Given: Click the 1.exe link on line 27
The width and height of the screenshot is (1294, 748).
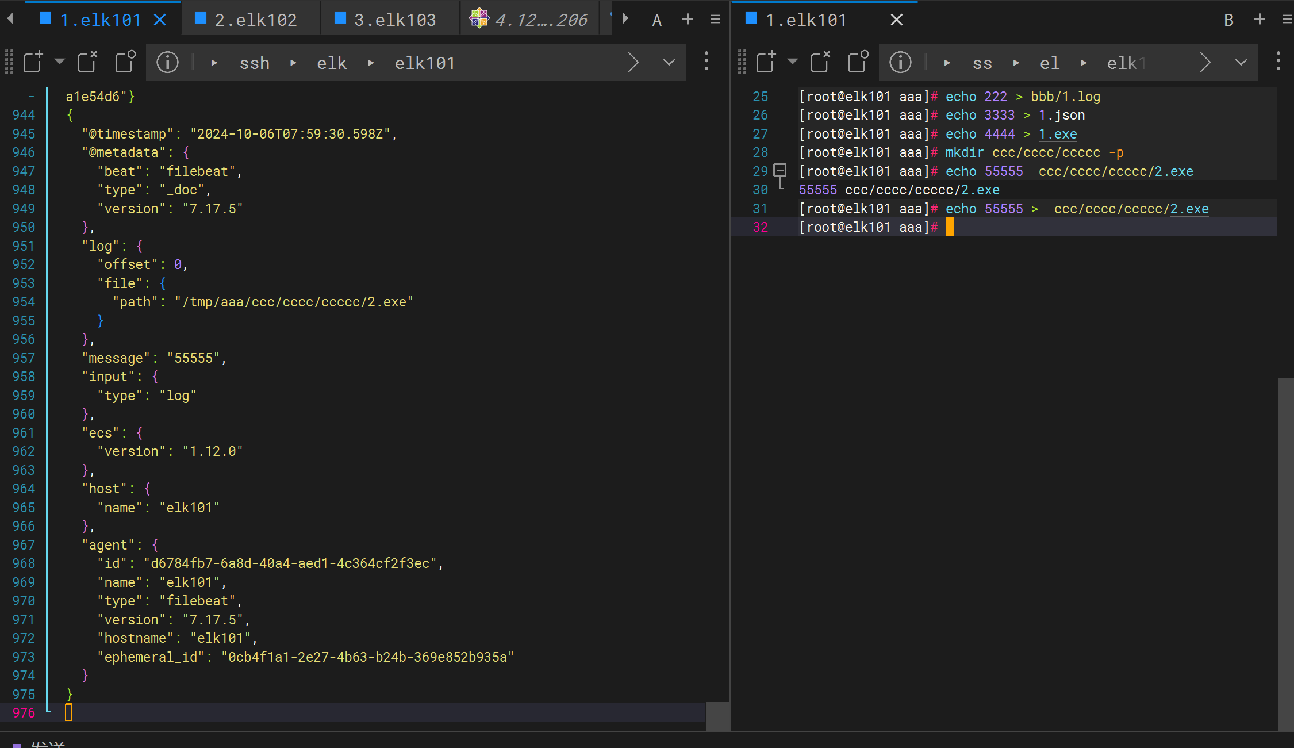Looking at the screenshot, I should coord(1058,134).
